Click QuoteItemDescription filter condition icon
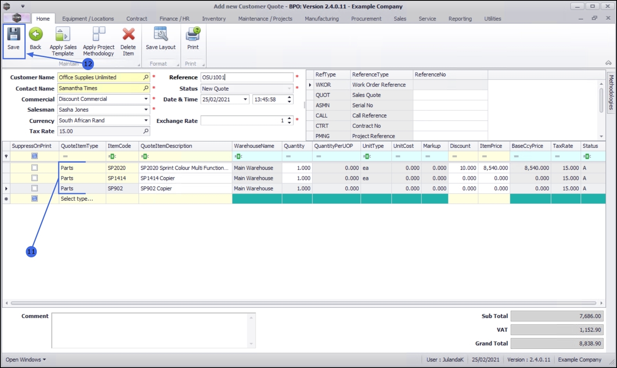This screenshot has width=617, height=368. [145, 156]
